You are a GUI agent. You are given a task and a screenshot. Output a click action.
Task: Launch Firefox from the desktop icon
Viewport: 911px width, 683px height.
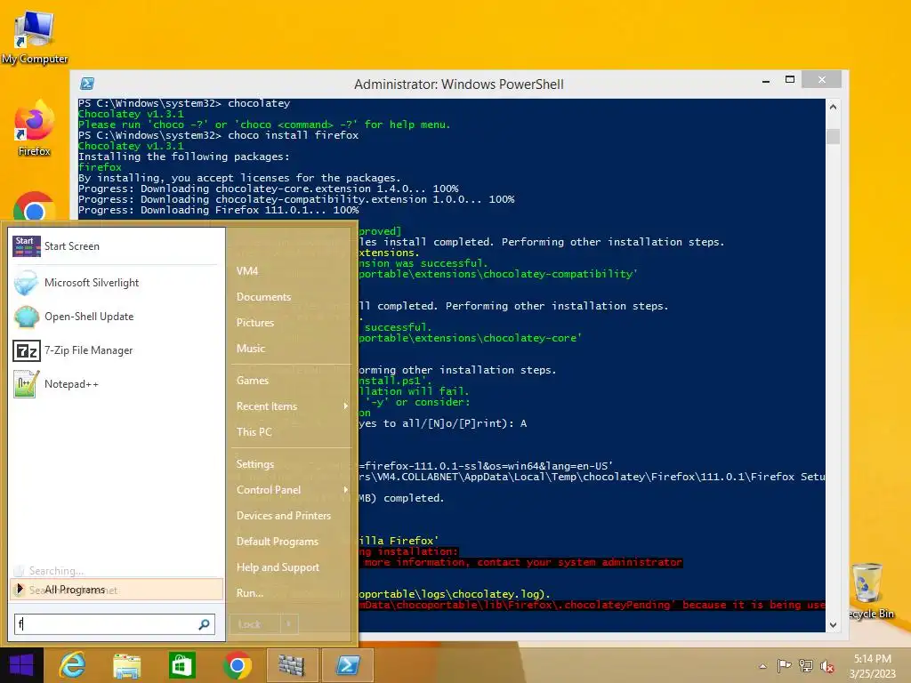35,128
